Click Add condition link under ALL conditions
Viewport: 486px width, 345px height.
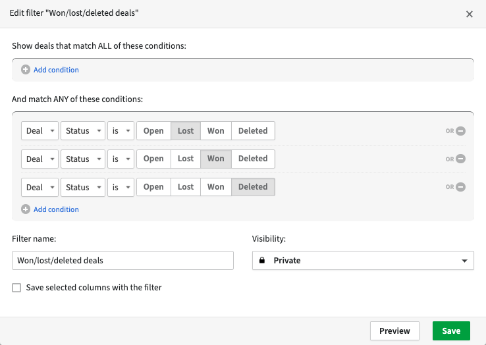click(x=56, y=70)
